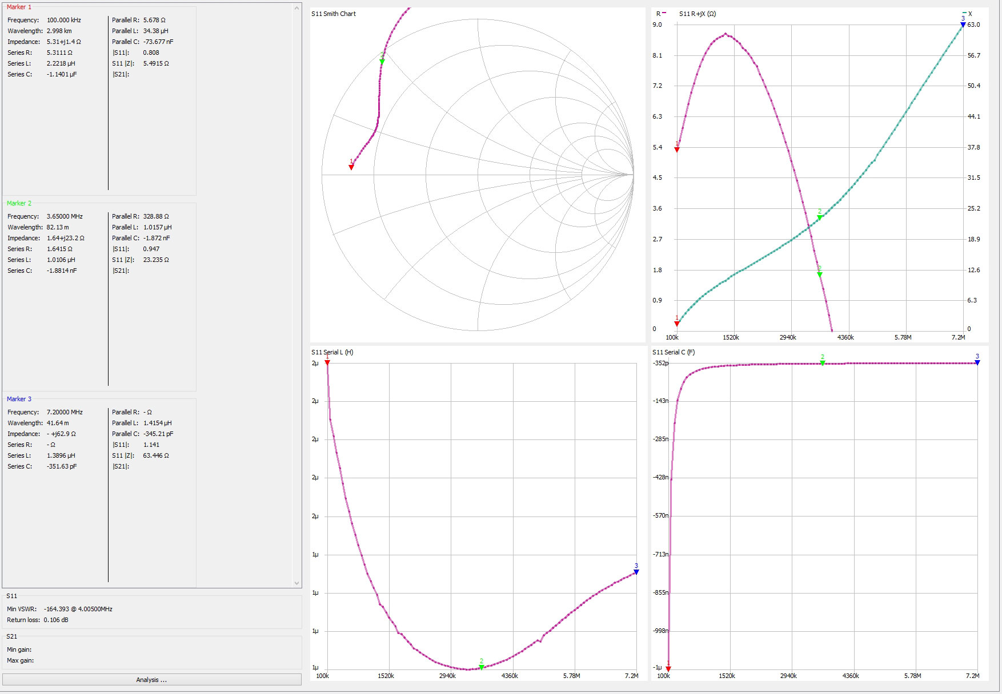1002x694 pixels.
Task: Click the S11 Smith Chart title
Action: (334, 14)
